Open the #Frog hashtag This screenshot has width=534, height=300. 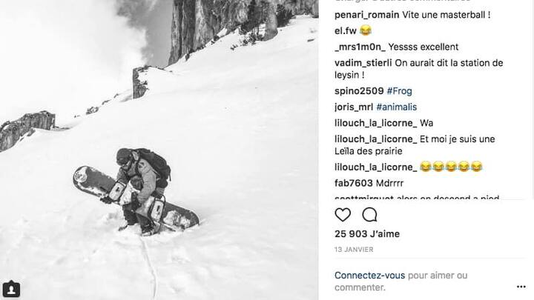click(400, 91)
